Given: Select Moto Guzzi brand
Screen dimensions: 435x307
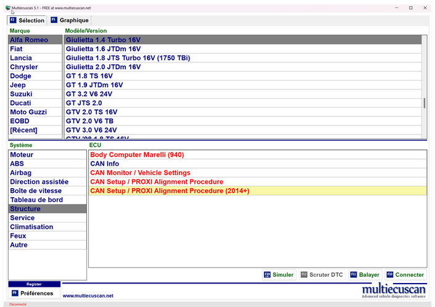Looking at the screenshot, I should point(35,112).
